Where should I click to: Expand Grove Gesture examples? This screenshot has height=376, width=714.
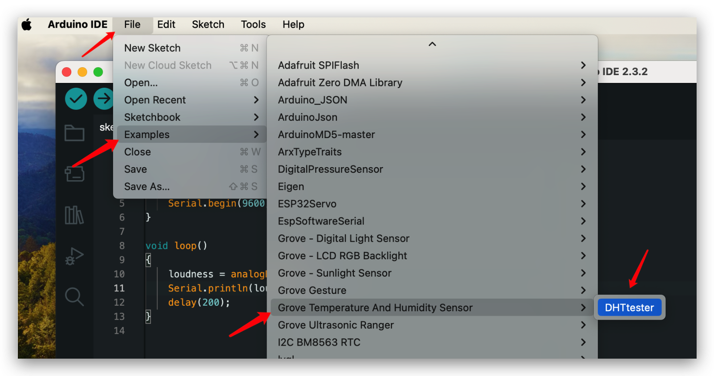pyautogui.click(x=432, y=290)
